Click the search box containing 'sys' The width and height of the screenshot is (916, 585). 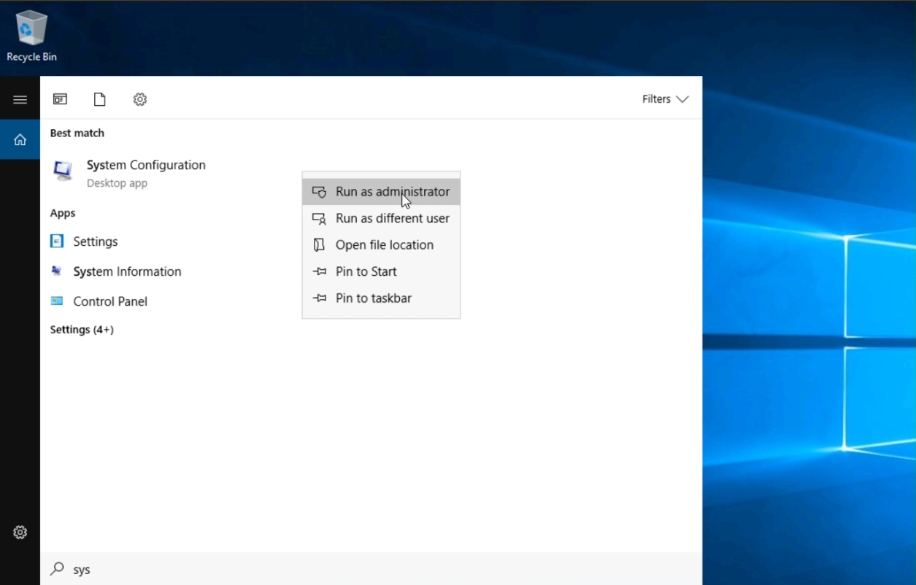point(365,569)
